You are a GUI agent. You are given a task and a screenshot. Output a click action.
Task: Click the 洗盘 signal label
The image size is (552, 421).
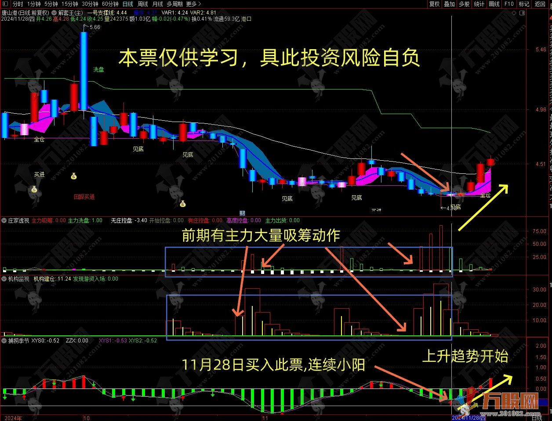(x=98, y=69)
